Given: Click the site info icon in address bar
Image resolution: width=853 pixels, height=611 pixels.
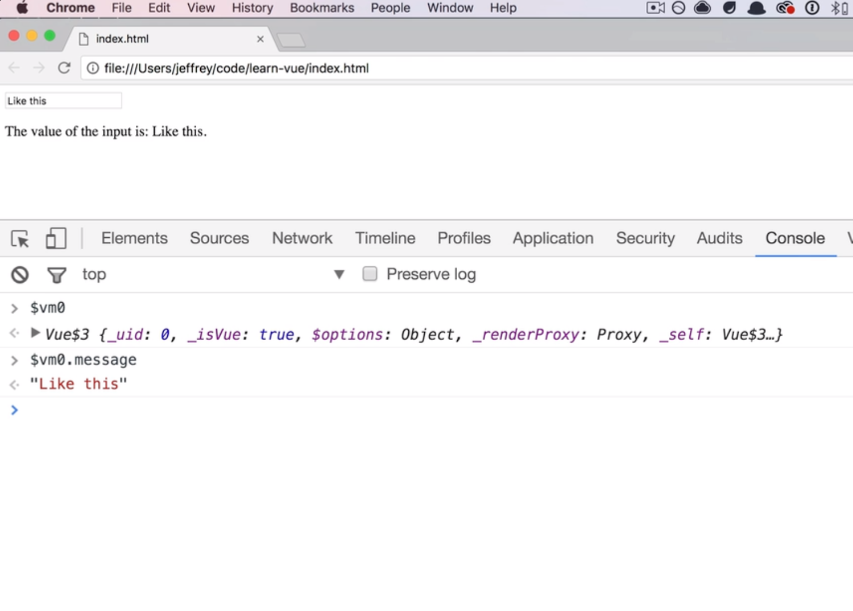Looking at the screenshot, I should click(93, 68).
